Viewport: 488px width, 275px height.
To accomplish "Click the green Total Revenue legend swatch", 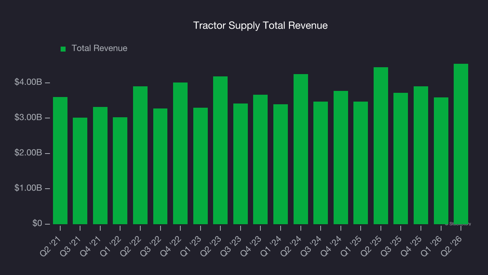I will (63, 49).
